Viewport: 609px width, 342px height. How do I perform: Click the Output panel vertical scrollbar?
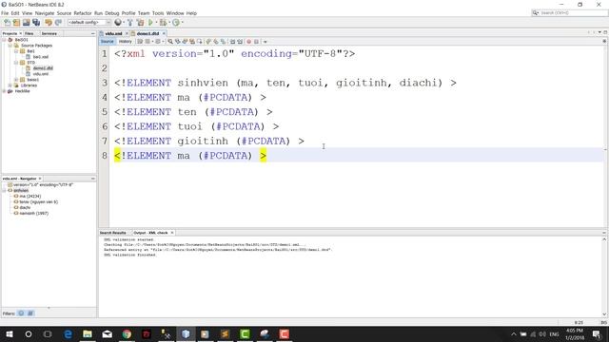pos(604,276)
